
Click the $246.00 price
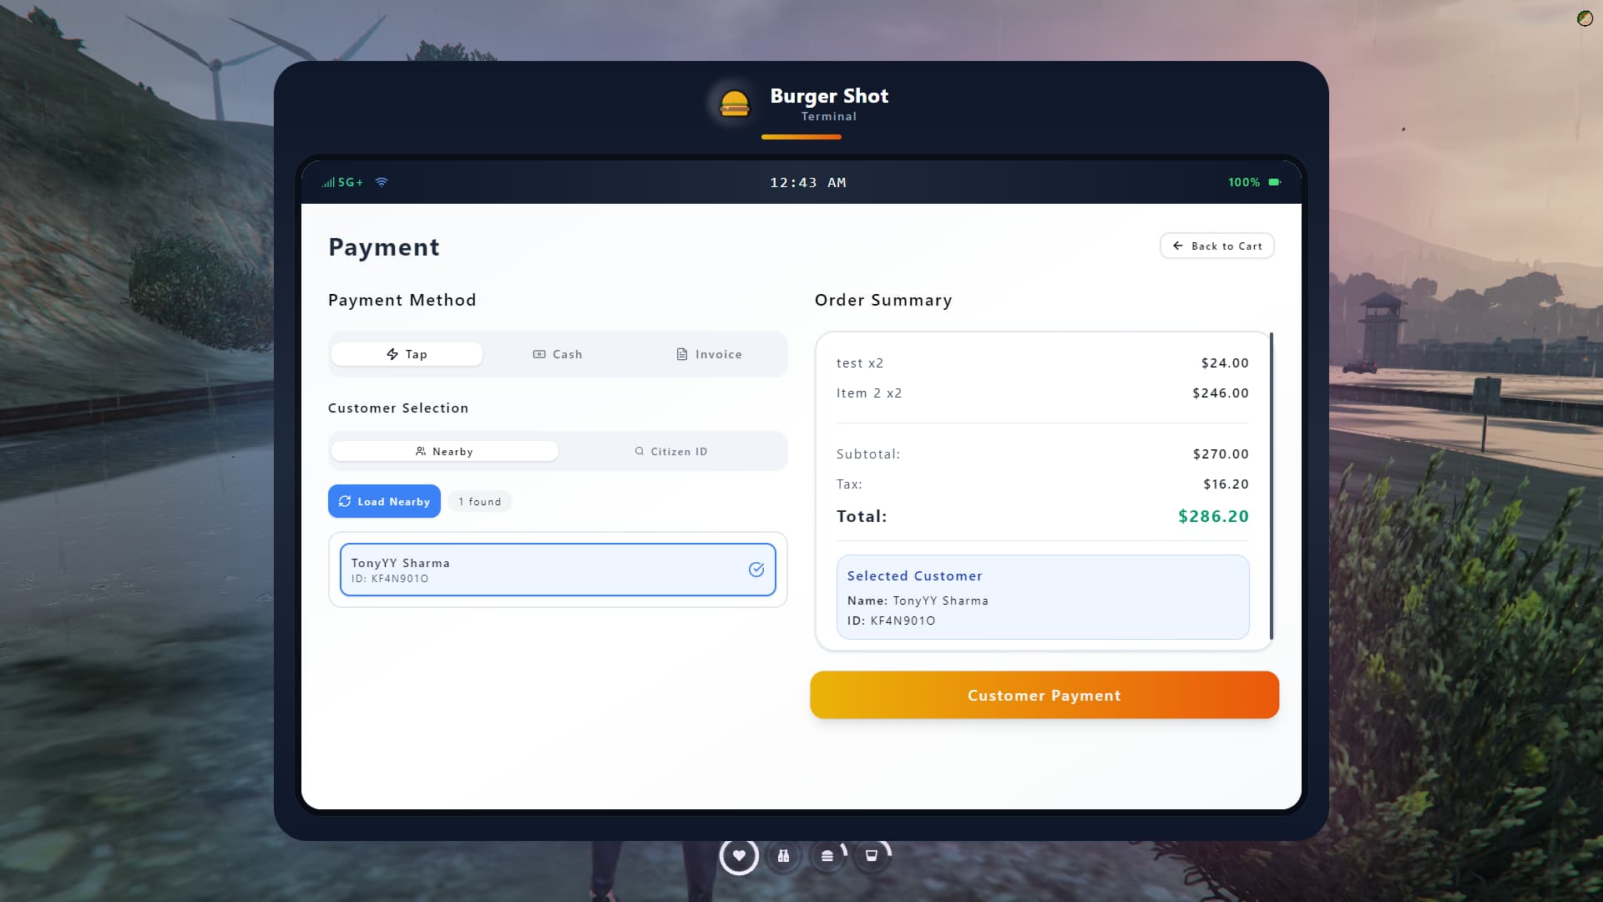(x=1221, y=393)
